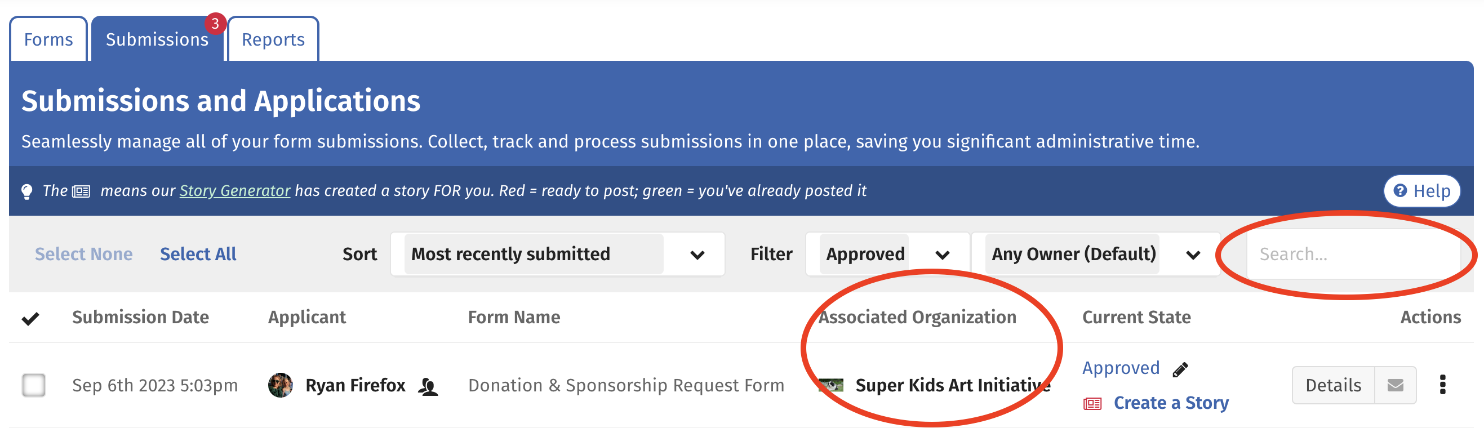The height and width of the screenshot is (428, 1484).
Task: Click Select All submissions
Action: click(198, 254)
